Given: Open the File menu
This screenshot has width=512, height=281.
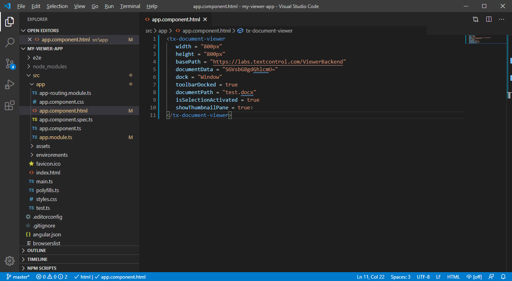Looking at the screenshot, I should pyautogui.click(x=21, y=6).
